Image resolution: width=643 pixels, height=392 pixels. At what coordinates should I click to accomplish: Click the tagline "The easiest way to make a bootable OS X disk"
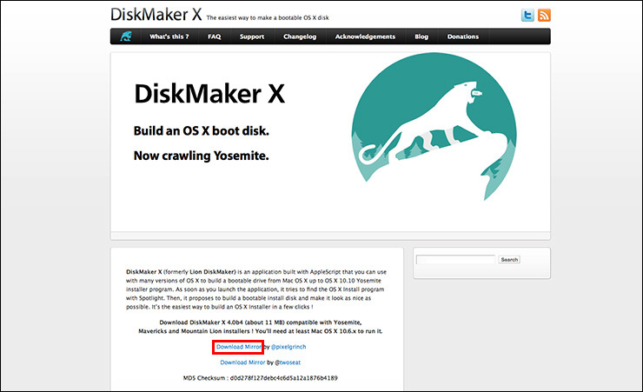coord(268,17)
